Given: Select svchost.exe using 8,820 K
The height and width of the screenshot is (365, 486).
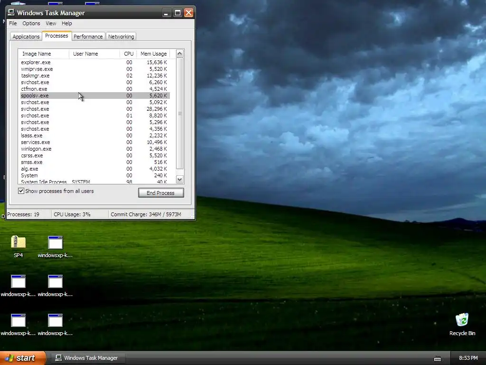Looking at the screenshot, I should click(x=95, y=115).
